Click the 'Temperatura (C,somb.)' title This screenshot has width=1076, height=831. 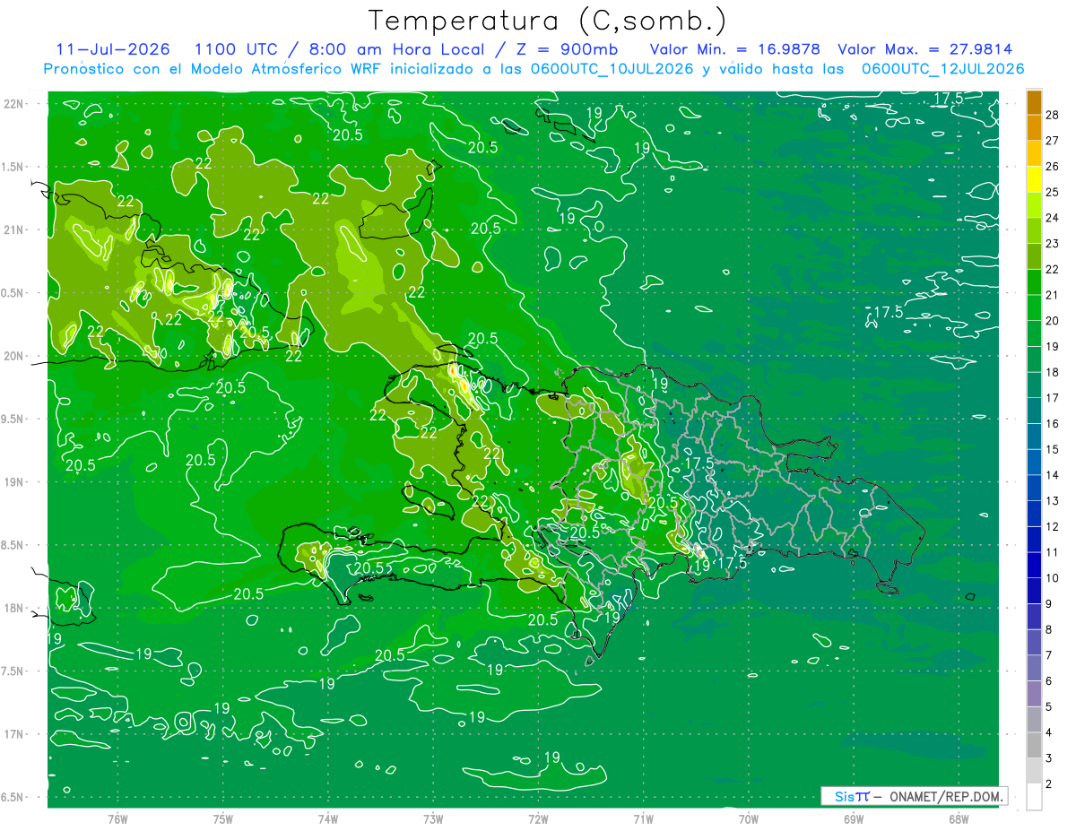tap(547, 21)
